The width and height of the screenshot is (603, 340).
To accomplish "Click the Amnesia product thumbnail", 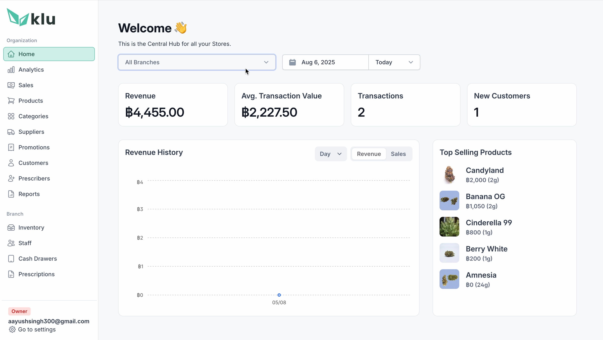I will (449, 279).
